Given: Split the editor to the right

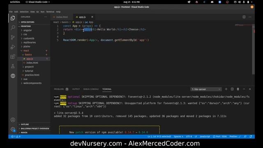Looking at the screenshot, I should click(x=244, y=17).
